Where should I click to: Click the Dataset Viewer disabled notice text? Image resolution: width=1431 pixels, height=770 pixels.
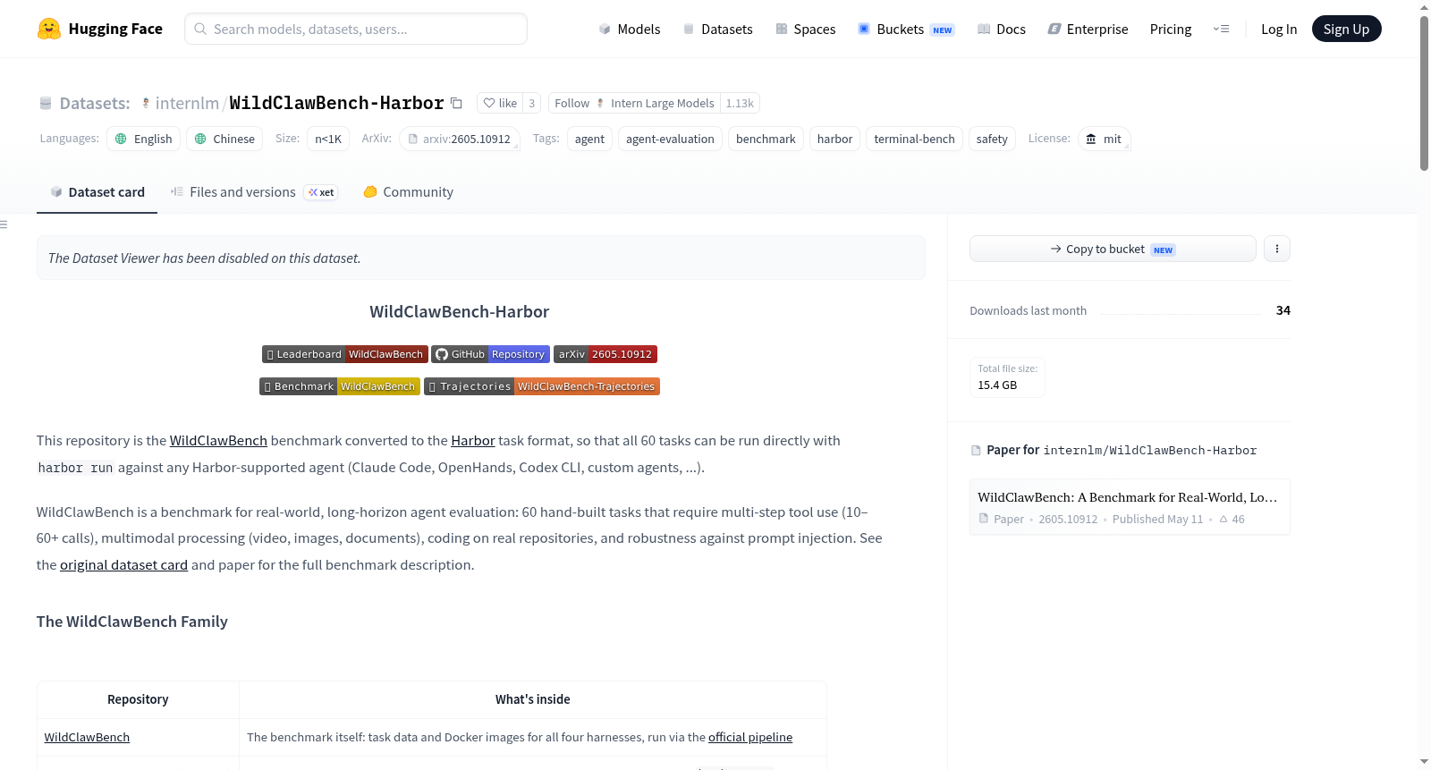click(x=205, y=258)
